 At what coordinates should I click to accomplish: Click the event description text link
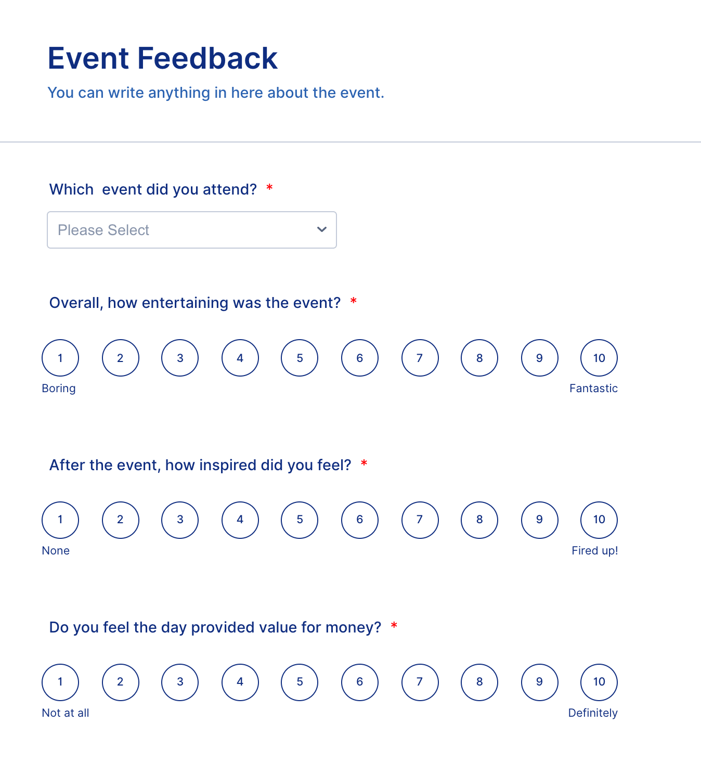click(x=216, y=92)
